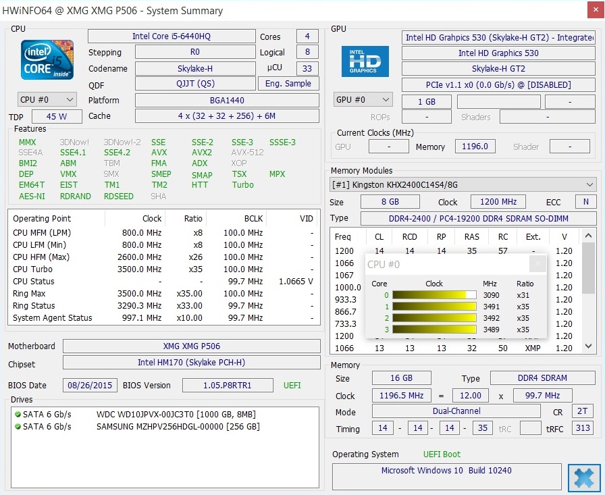This screenshot has width=605, height=495.
Task: Click the Eng. Sample field
Action: point(288,83)
